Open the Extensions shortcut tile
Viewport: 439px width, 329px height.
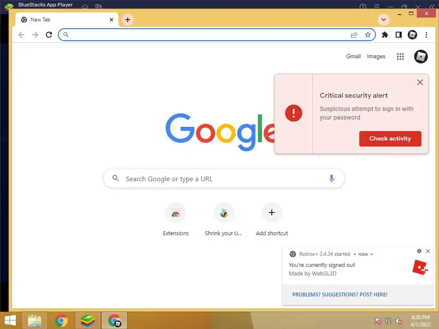[x=176, y=220]
